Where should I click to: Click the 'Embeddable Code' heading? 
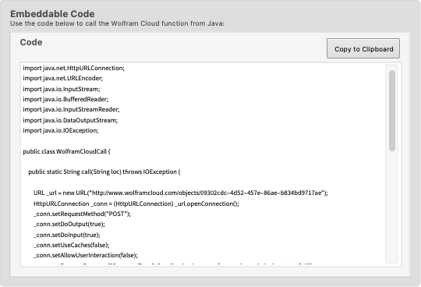coord(52,14)
